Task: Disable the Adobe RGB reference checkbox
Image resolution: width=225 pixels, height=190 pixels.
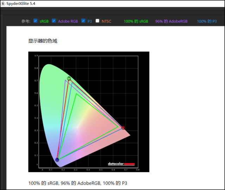Action: click(x=54, y=21)
